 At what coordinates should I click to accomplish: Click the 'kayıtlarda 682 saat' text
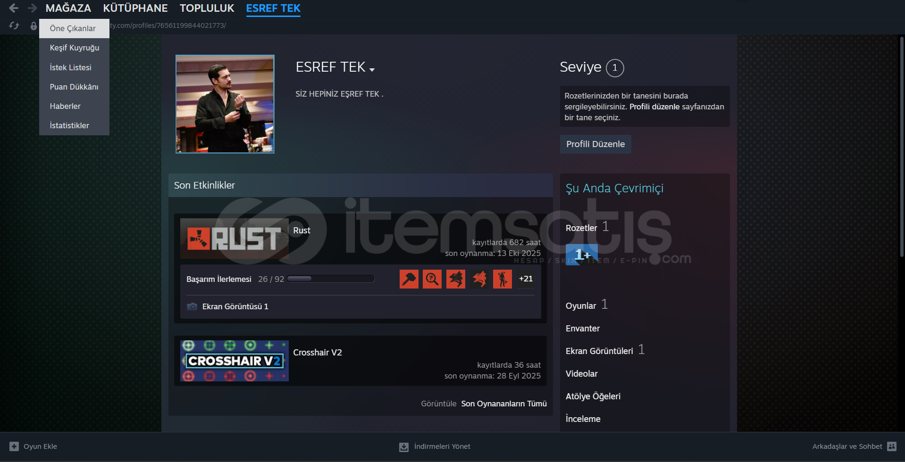(x=506, y=242)
